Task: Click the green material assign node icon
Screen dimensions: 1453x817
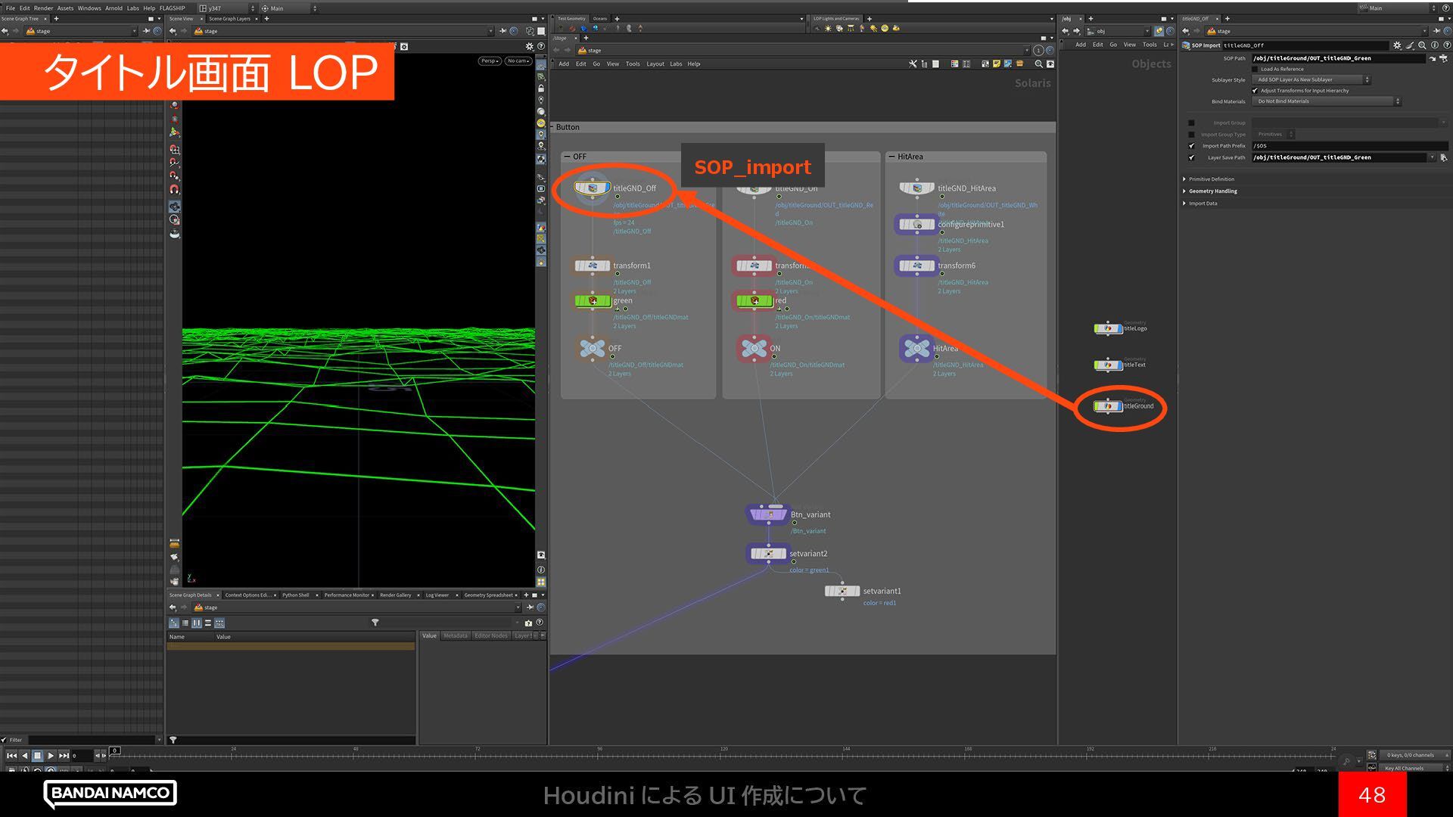Action: pos(593,301)
